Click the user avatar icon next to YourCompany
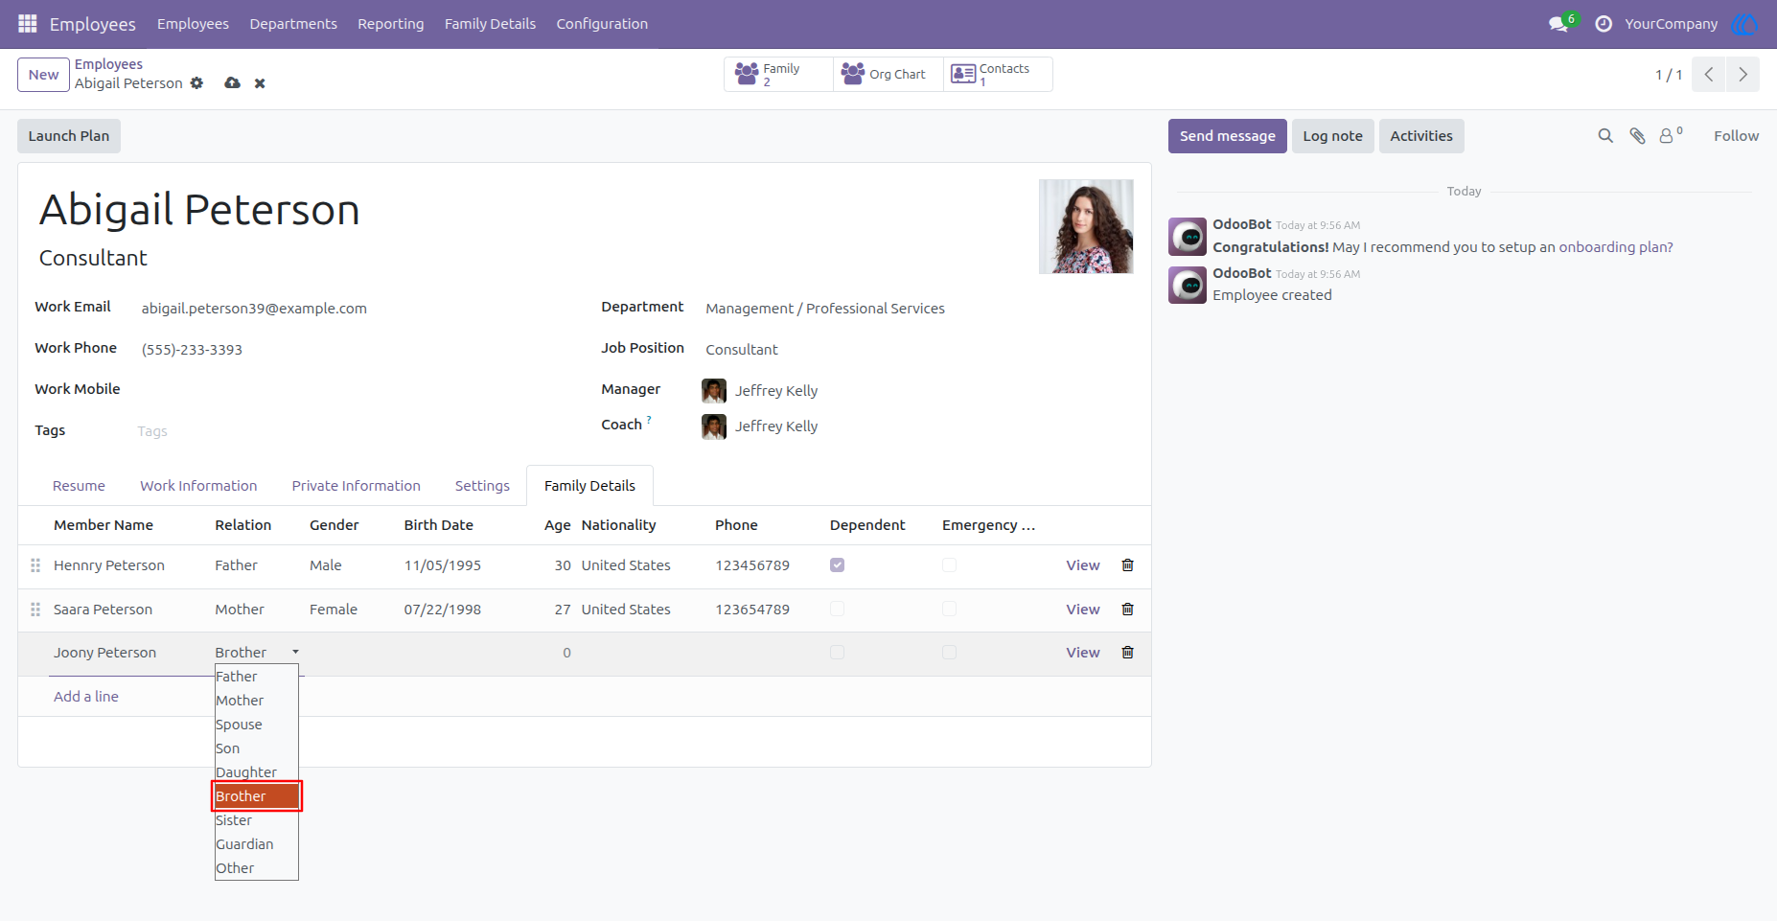Screen dimensions: 1777x921 click(x=1744, y=24)
